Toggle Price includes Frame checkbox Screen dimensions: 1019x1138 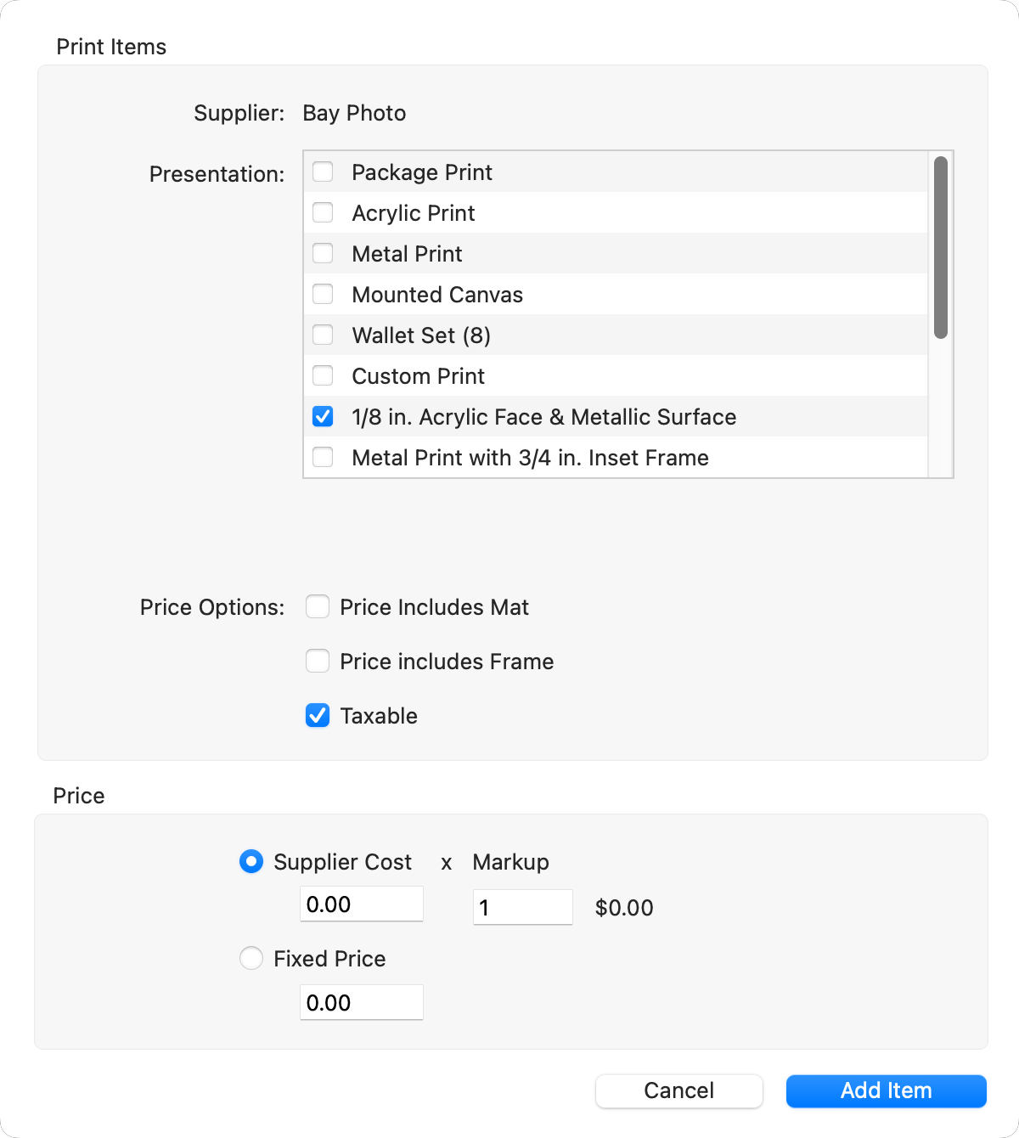pos(318,662)
